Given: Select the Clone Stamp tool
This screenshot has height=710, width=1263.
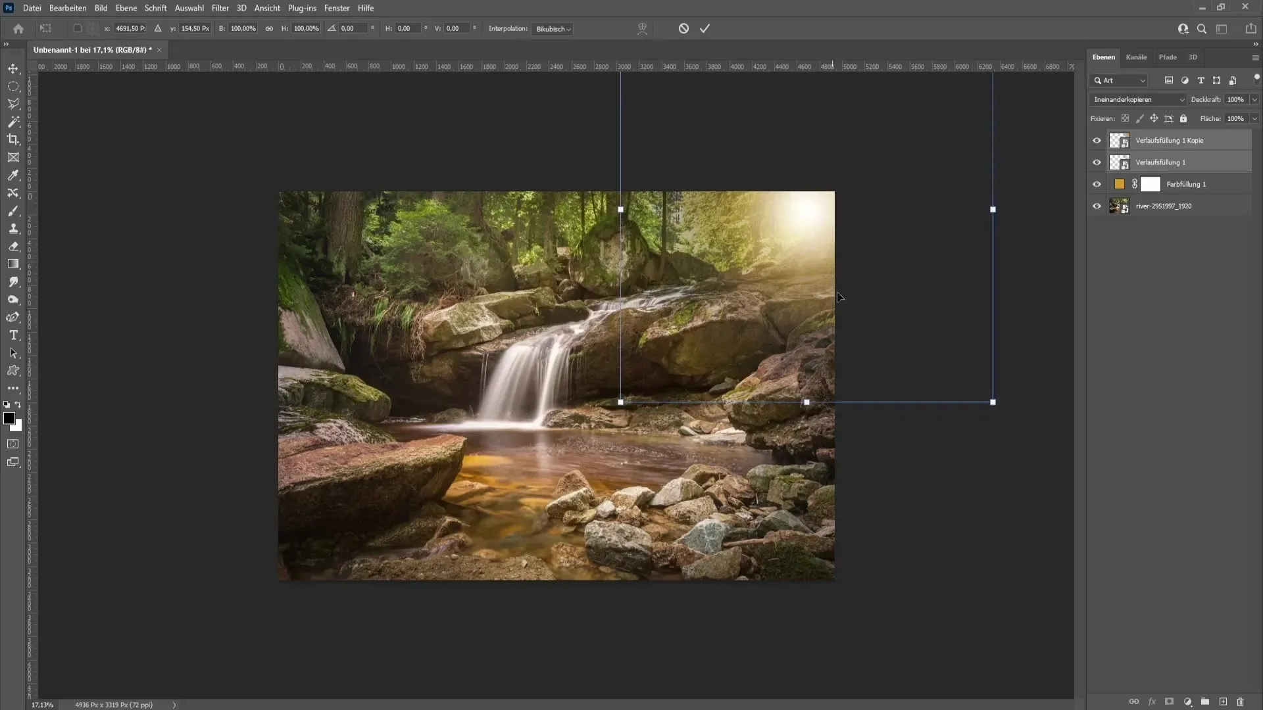Looking at the screenshot, I should [x=13, y=229].
